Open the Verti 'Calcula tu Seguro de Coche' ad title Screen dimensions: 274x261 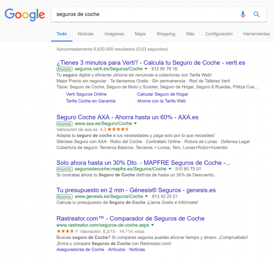(x=151, y=63)
